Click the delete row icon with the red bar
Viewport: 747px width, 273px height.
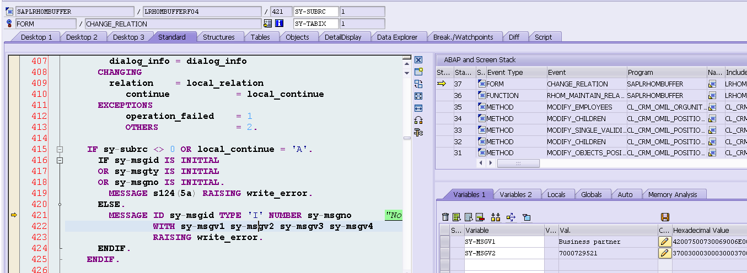click(x=480, y=217)
